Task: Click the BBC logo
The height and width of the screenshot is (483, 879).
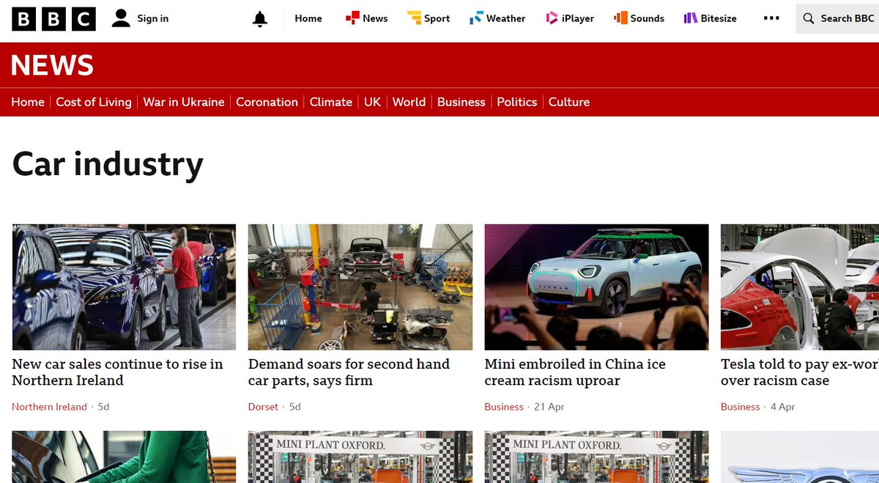Action: pyautogui.click(x=53, y=18)
